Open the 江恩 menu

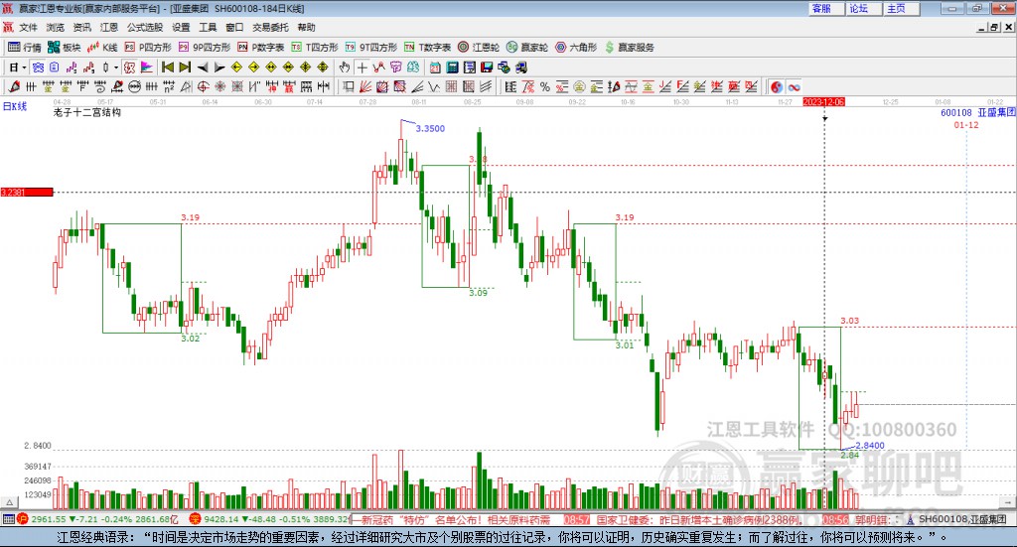(109, 27)
